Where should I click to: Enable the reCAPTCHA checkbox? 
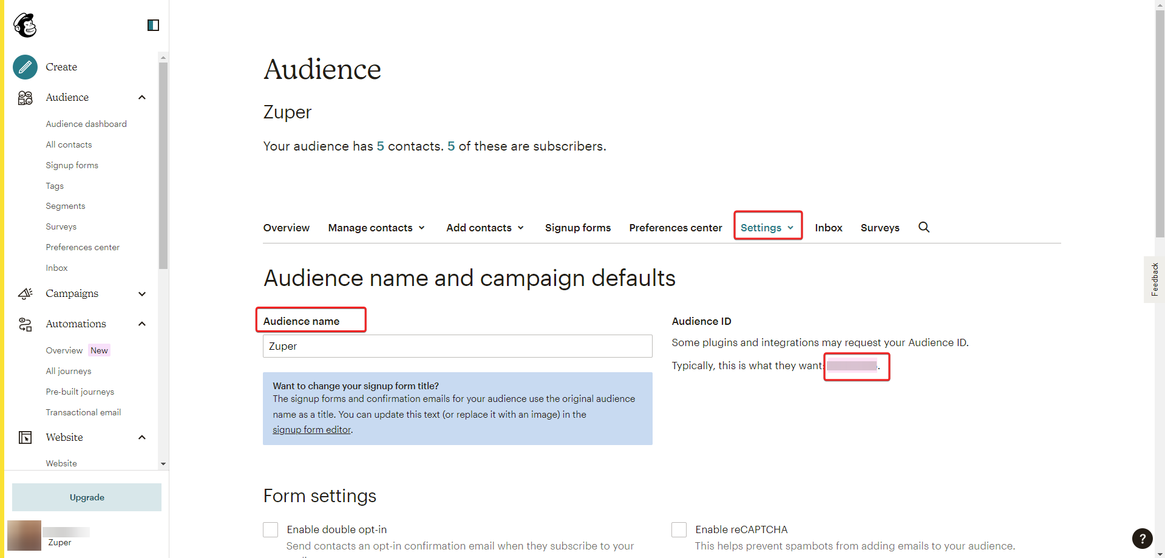[679, 529]
